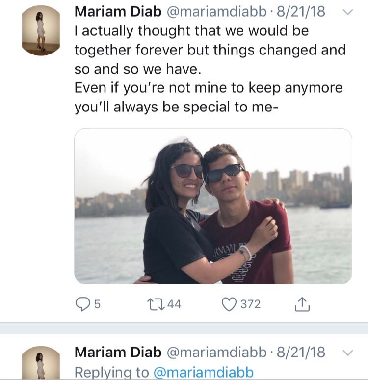Tap the reply speech bubble icon
368x380 pixels.
click(82, 304)
